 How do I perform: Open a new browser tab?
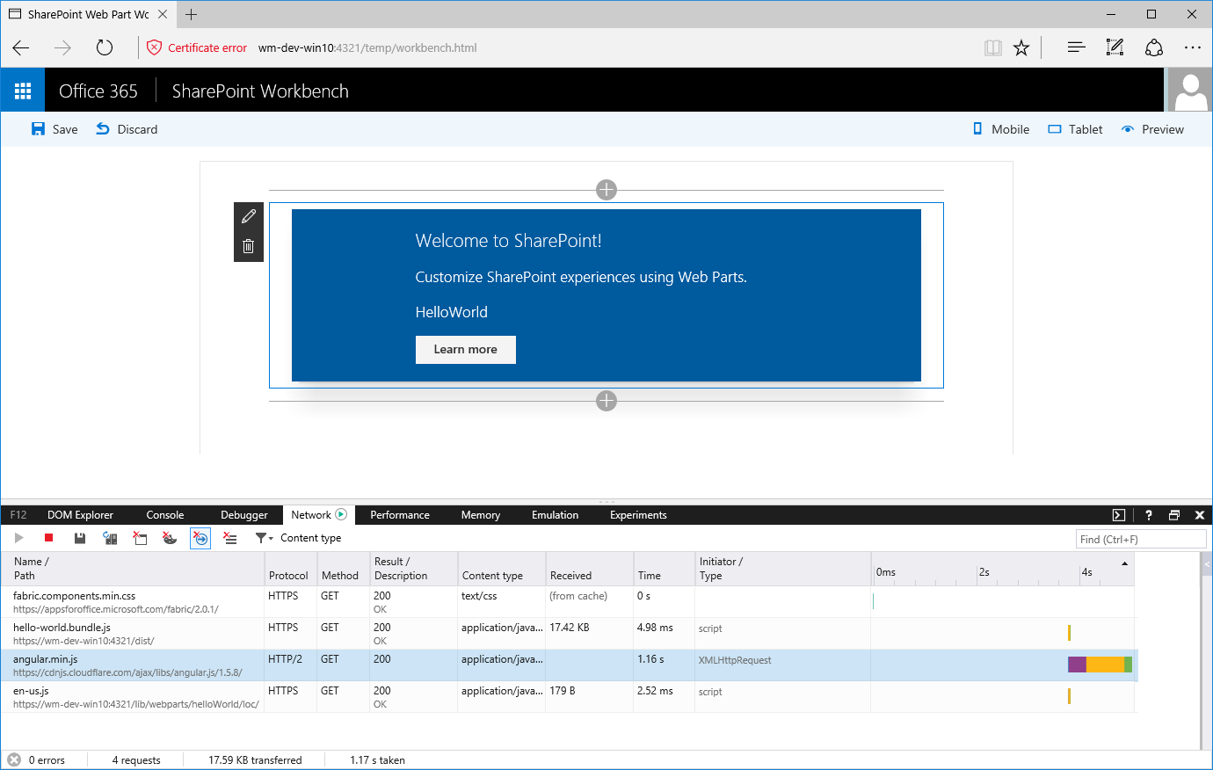pos(191,14)
